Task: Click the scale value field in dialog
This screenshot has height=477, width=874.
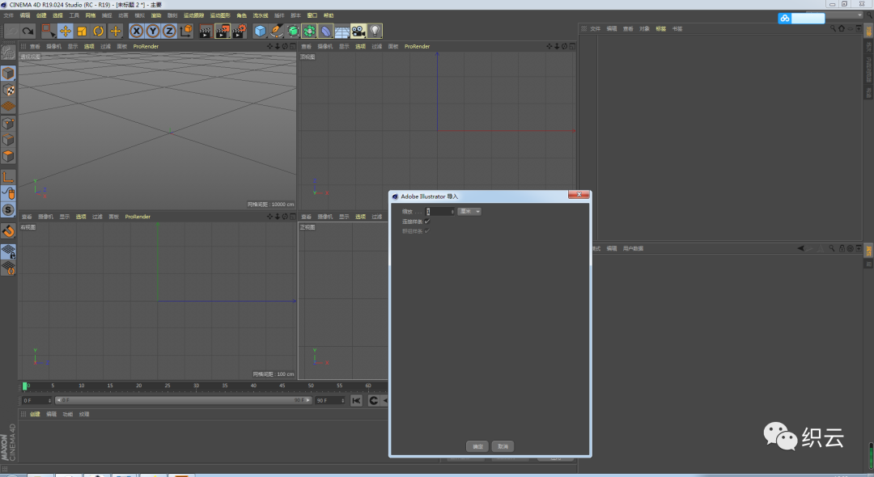Action: [x=438, y=212]
